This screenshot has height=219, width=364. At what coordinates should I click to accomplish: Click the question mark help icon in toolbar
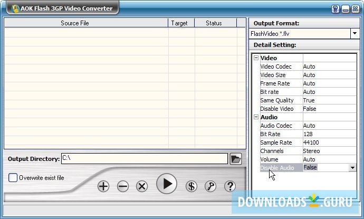230,186
